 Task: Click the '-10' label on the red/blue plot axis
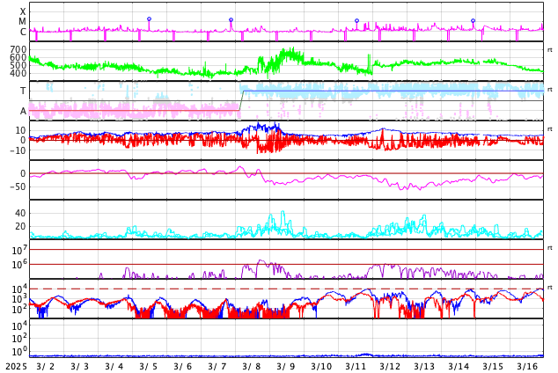[18, 150]
